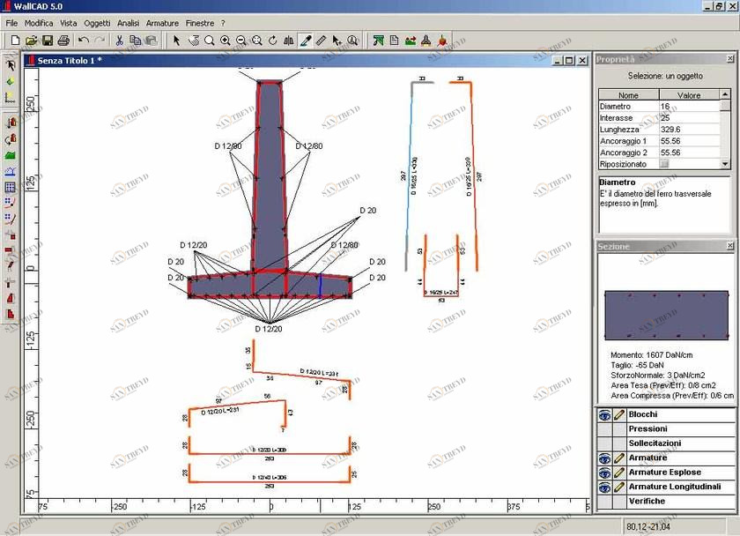Select the pan hand tool

[x=193, y=41]
